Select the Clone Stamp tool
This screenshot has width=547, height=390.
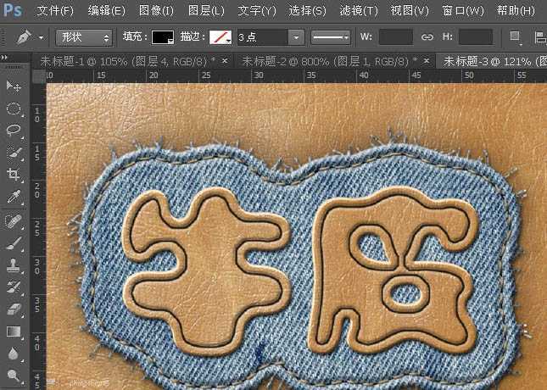click(14, 265)
